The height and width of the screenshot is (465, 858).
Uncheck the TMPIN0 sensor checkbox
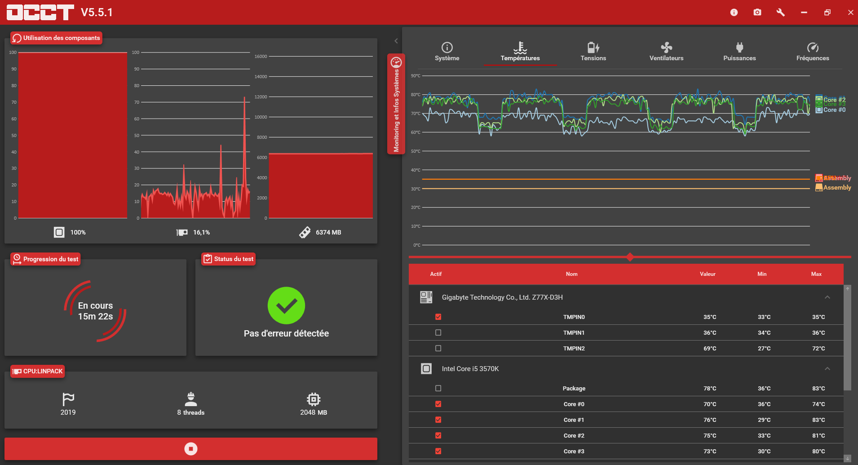point(438,317)
